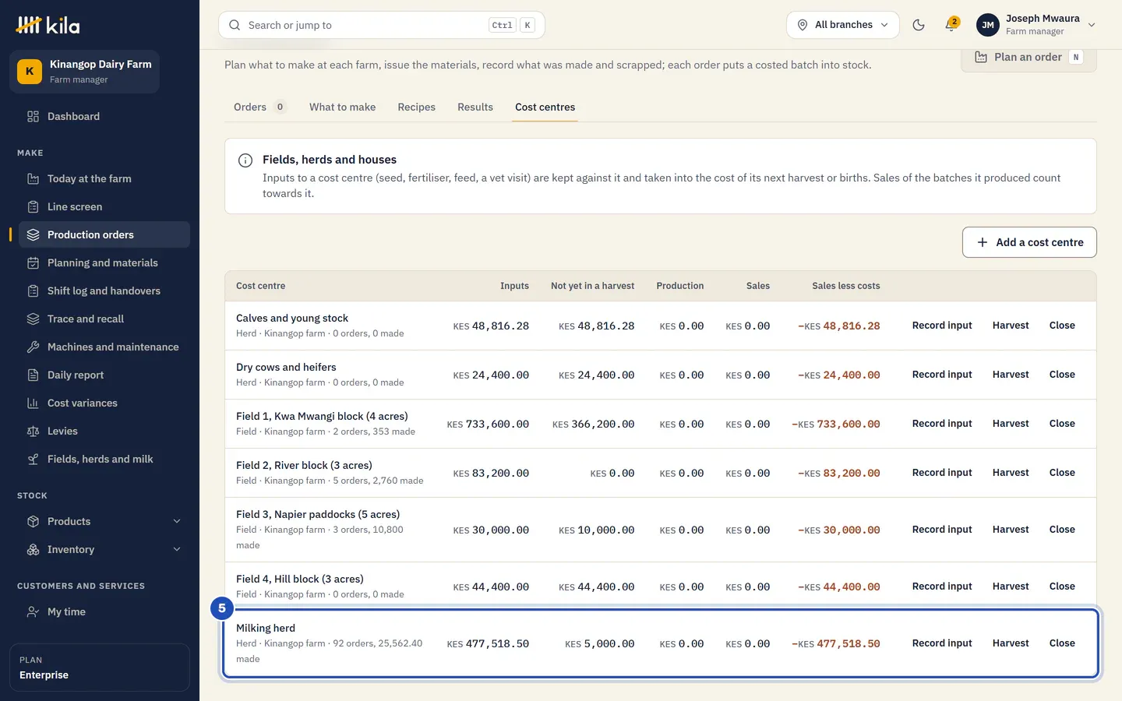Close the Field 1, Kwa Mwangi block centre
The height and width of the screenshot is (701, 1122).
[1062, 424]
